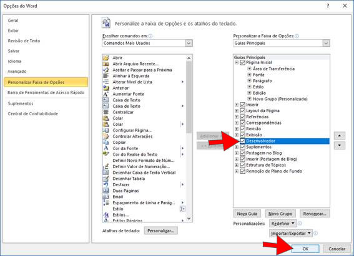The width and height of the screenshot is (354, 256).
Task: Expand the Novo Grupo (Personalizado) node
Action: coord(249,99)
